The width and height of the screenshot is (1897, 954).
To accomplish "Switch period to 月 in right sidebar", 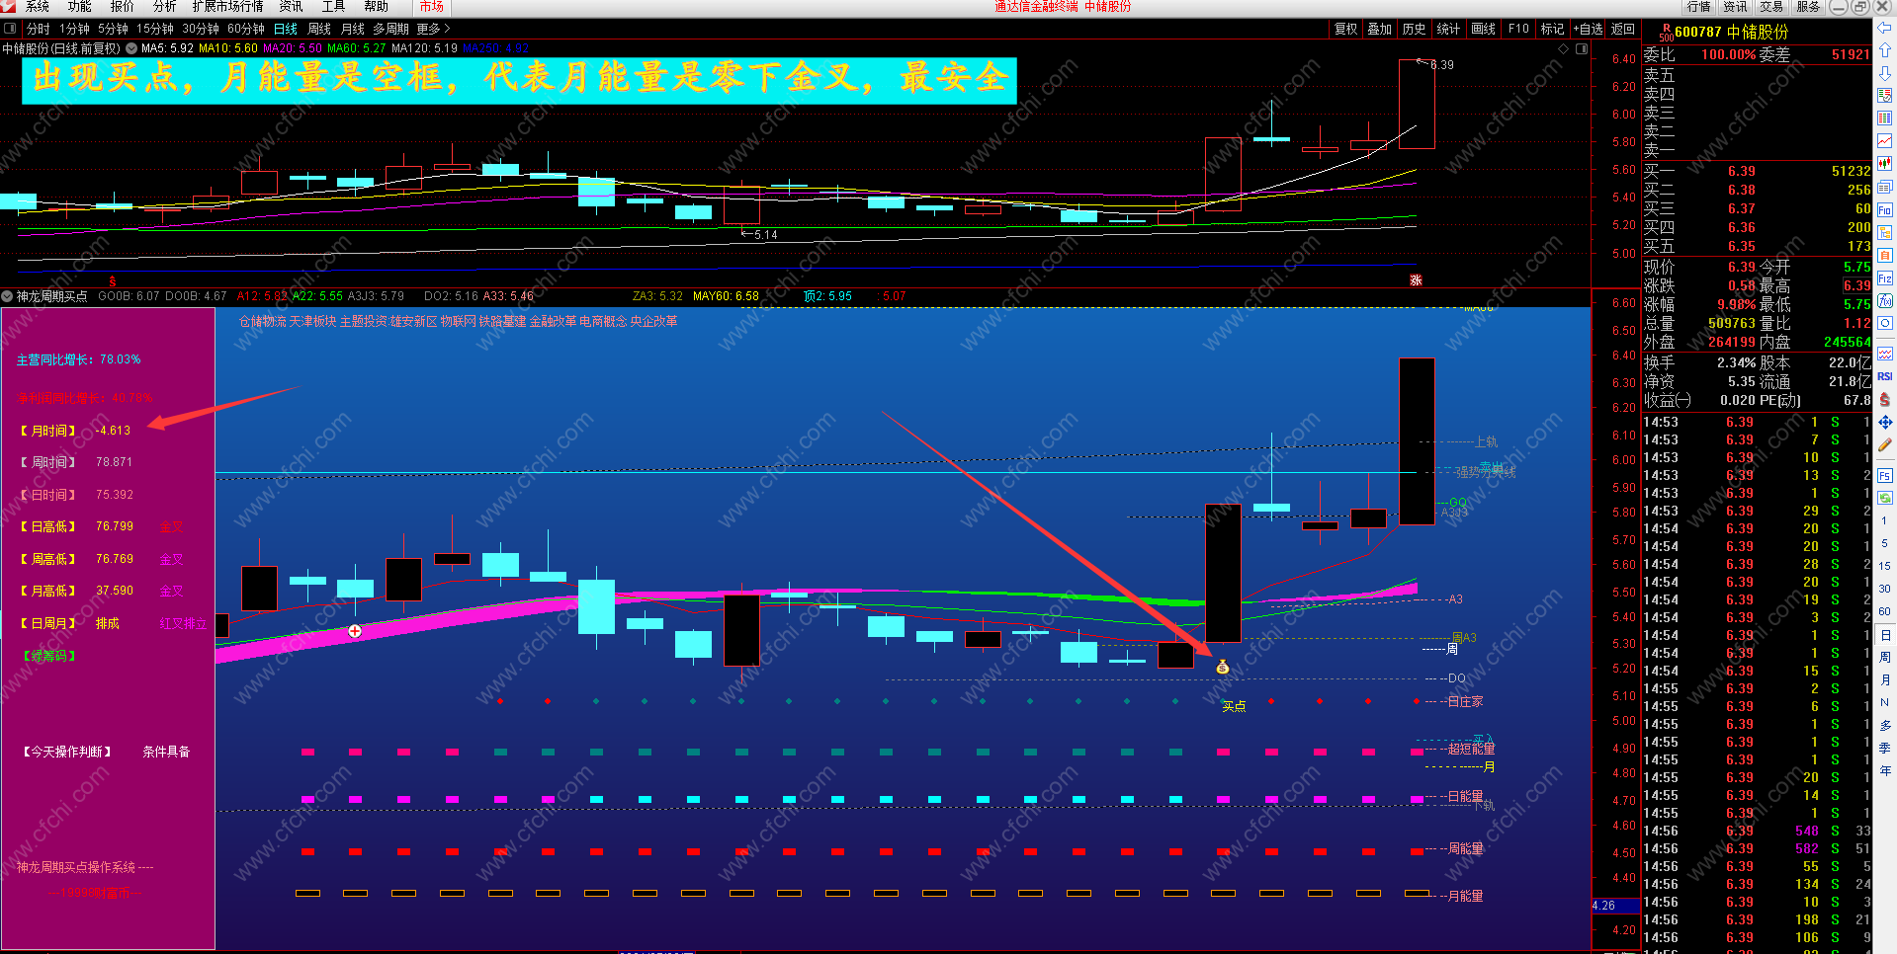I will coord(1885,679).
